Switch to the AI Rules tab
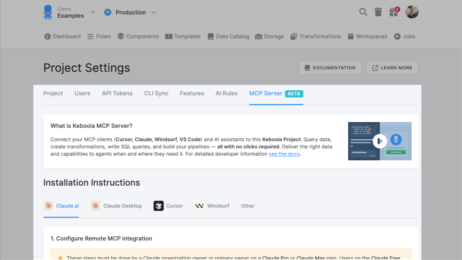Screen dimensions: 462x260 (x=227, y=93)
